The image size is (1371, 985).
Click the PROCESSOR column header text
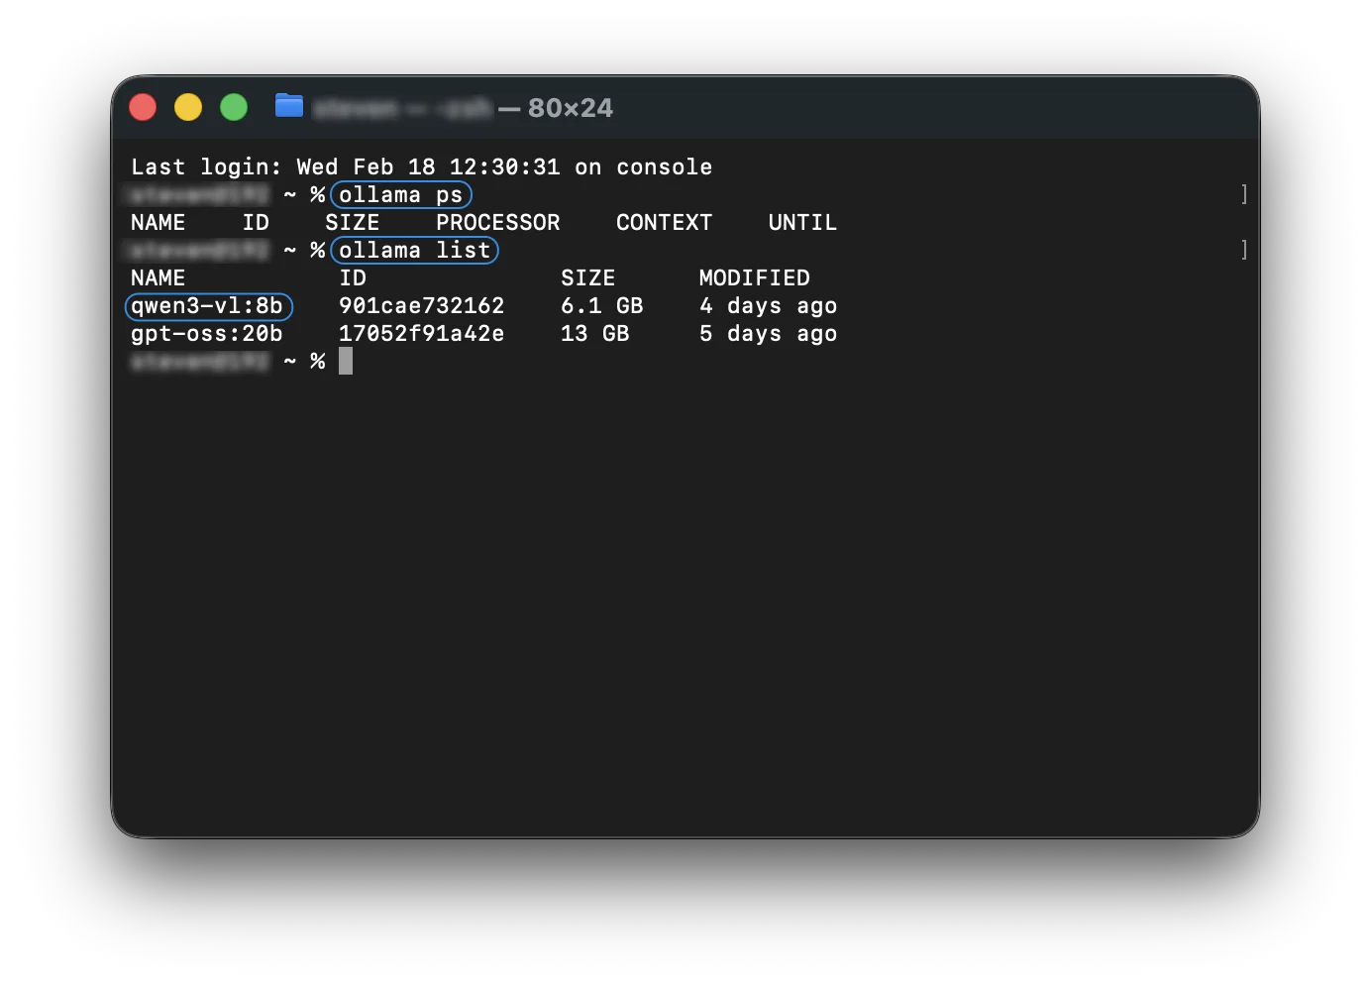pos(497,223)
